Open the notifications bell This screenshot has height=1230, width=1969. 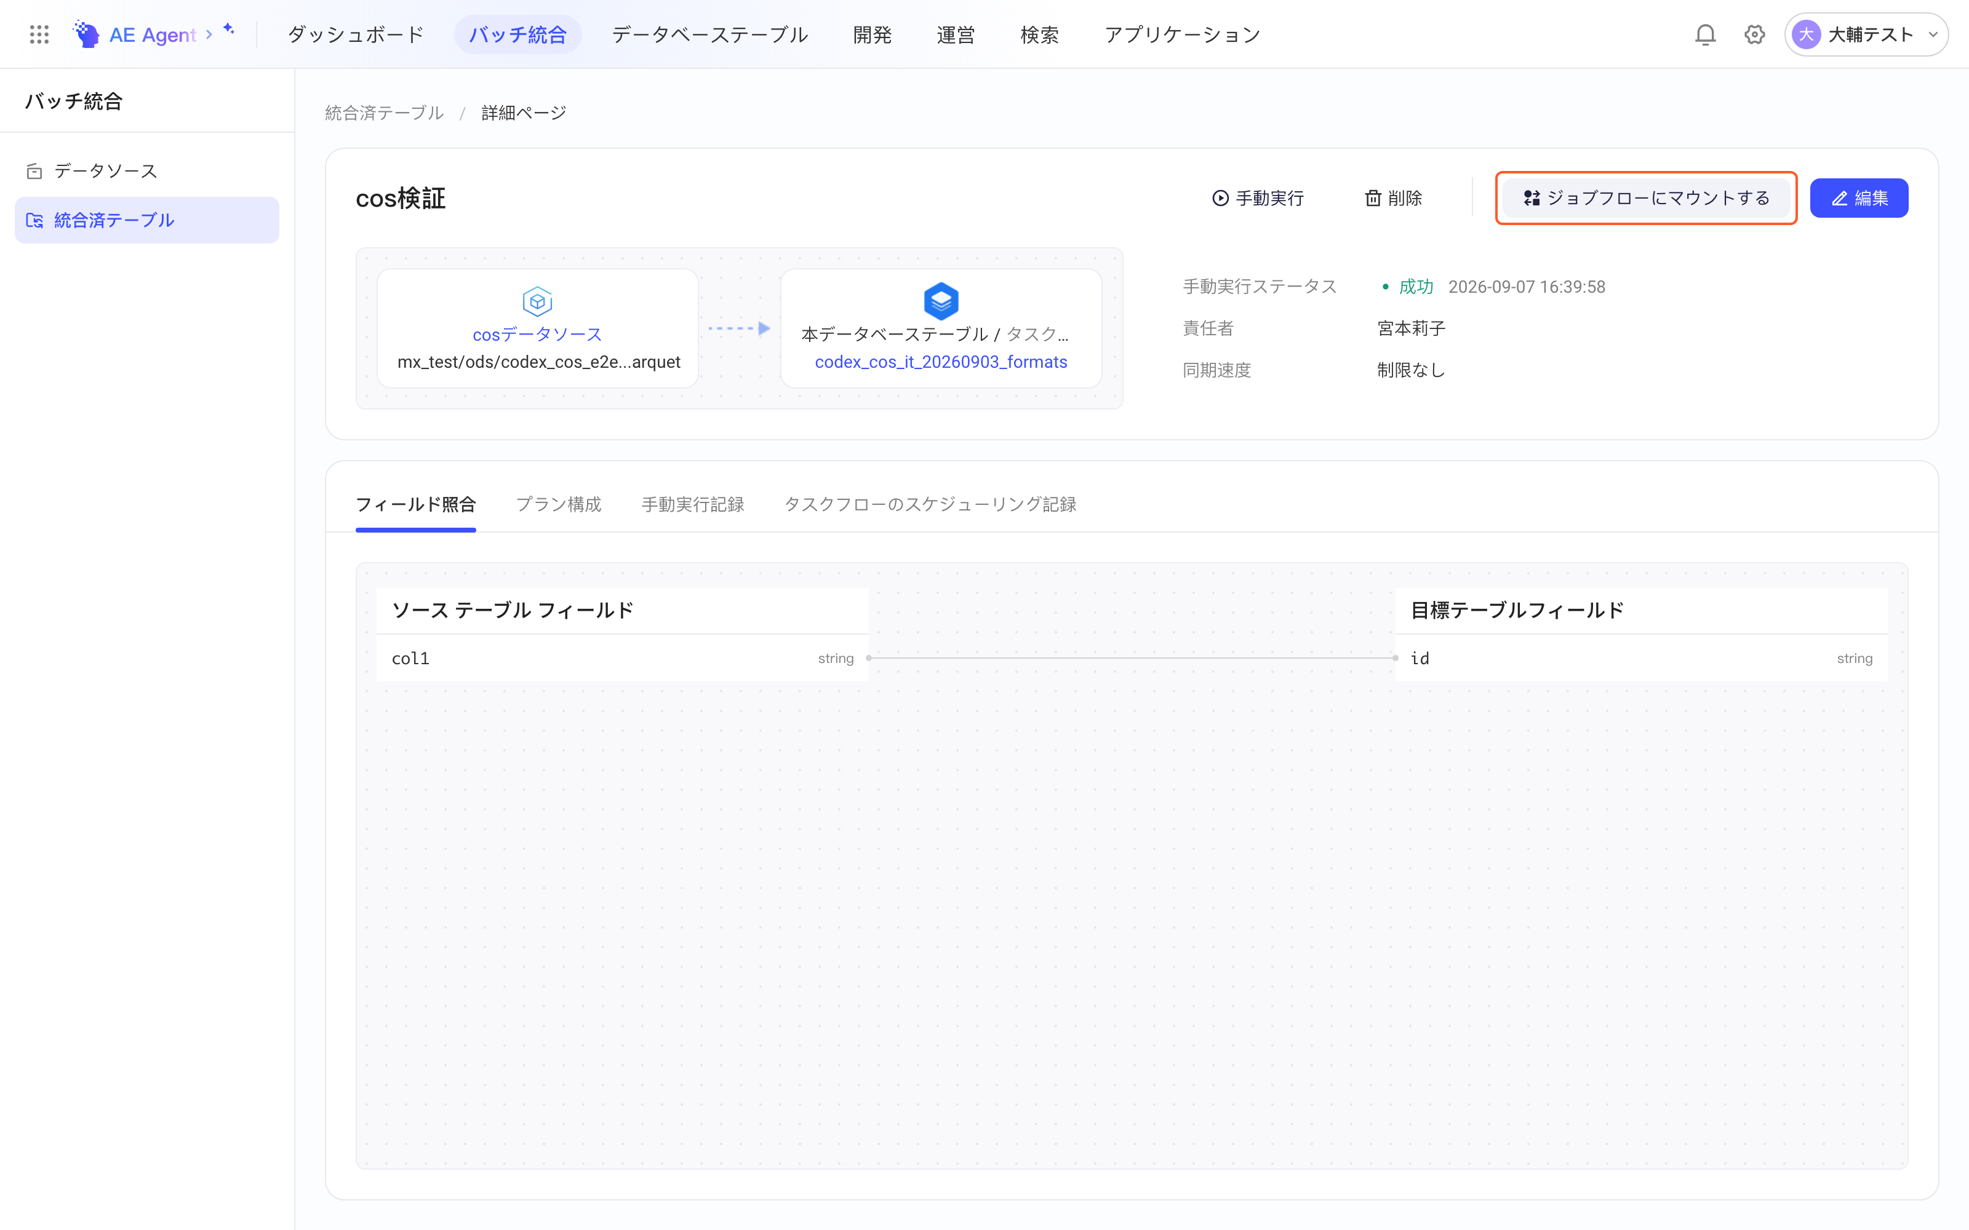point(1704,34)
